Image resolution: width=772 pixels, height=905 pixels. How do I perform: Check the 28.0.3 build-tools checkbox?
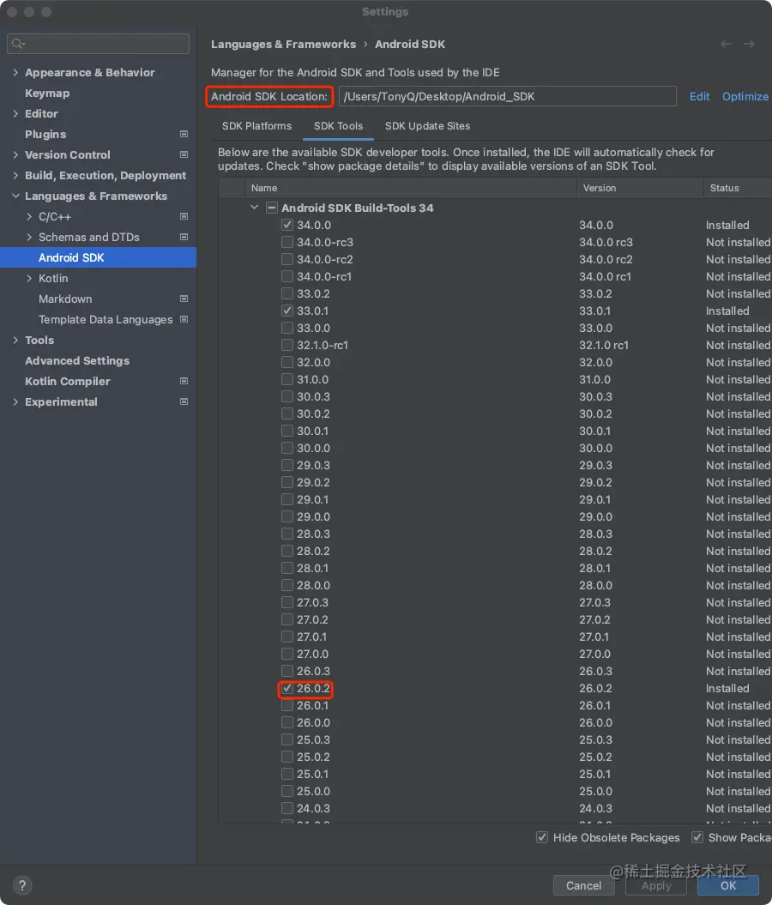click(286, 534)
